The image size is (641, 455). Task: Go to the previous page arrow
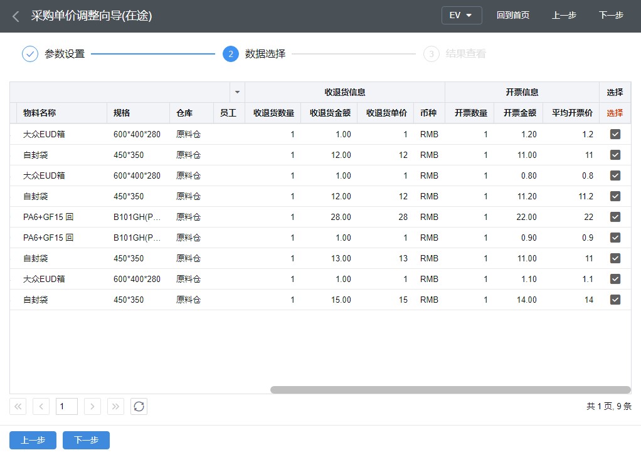(x=41, y=406)
